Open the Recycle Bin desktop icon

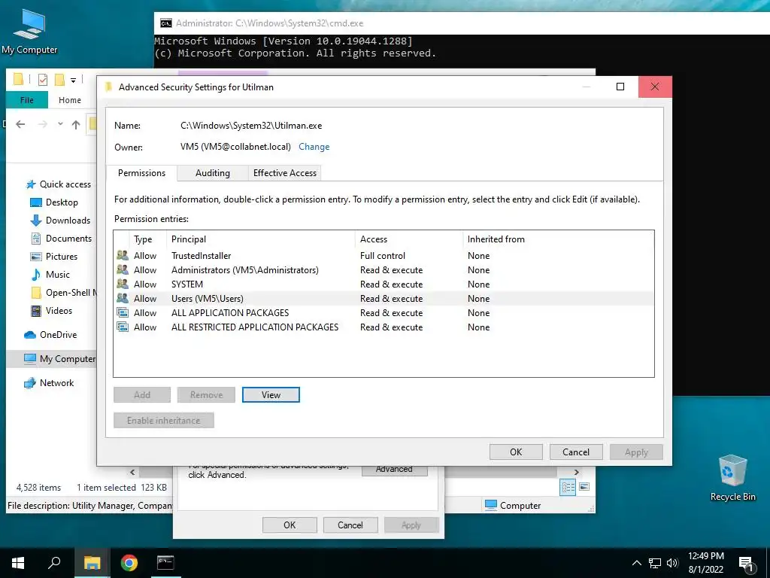click(732, 478)
